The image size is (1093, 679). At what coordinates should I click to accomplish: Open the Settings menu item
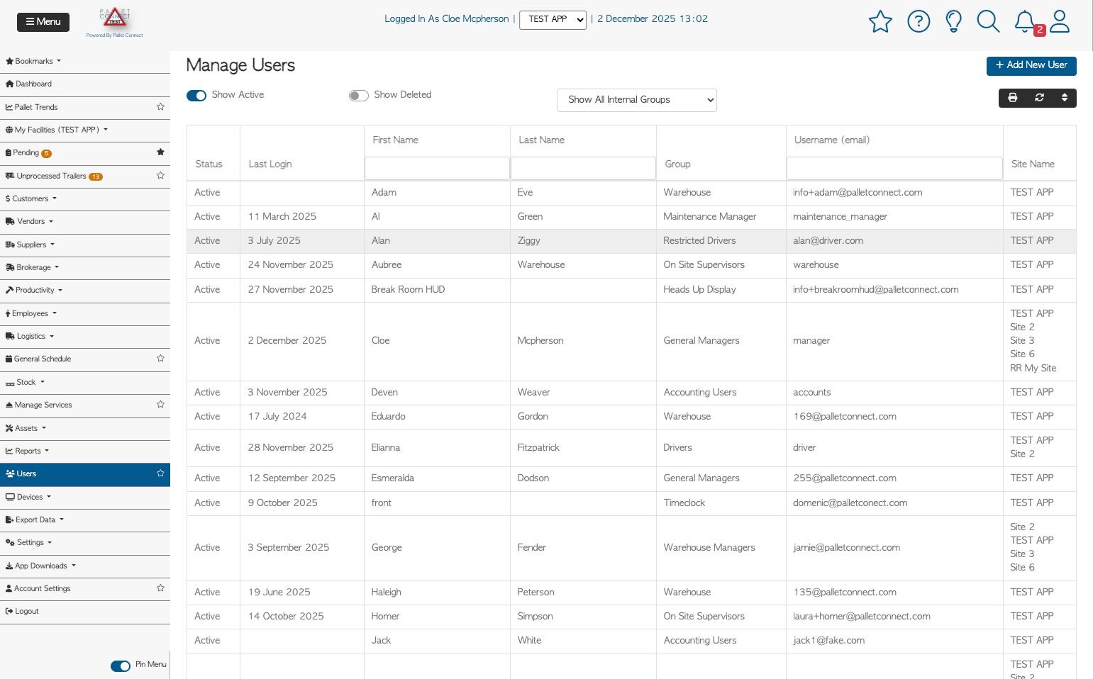pos(85,542)
